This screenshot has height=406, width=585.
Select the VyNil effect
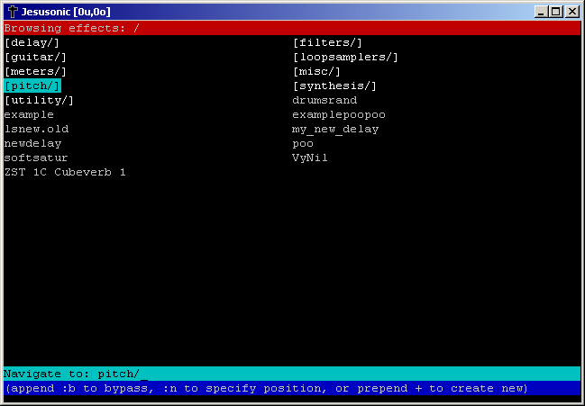click(310, 158)
